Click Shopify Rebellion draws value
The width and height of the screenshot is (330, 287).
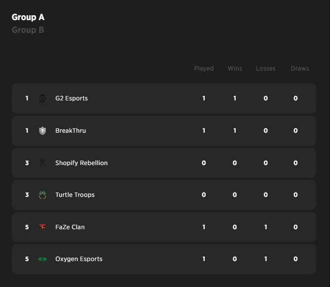pos(296,163)
